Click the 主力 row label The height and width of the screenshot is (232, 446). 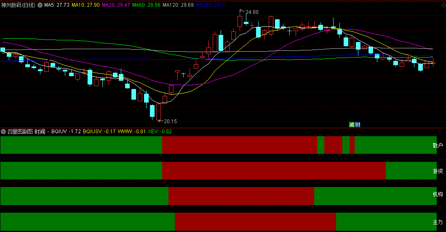click(438, 222)
